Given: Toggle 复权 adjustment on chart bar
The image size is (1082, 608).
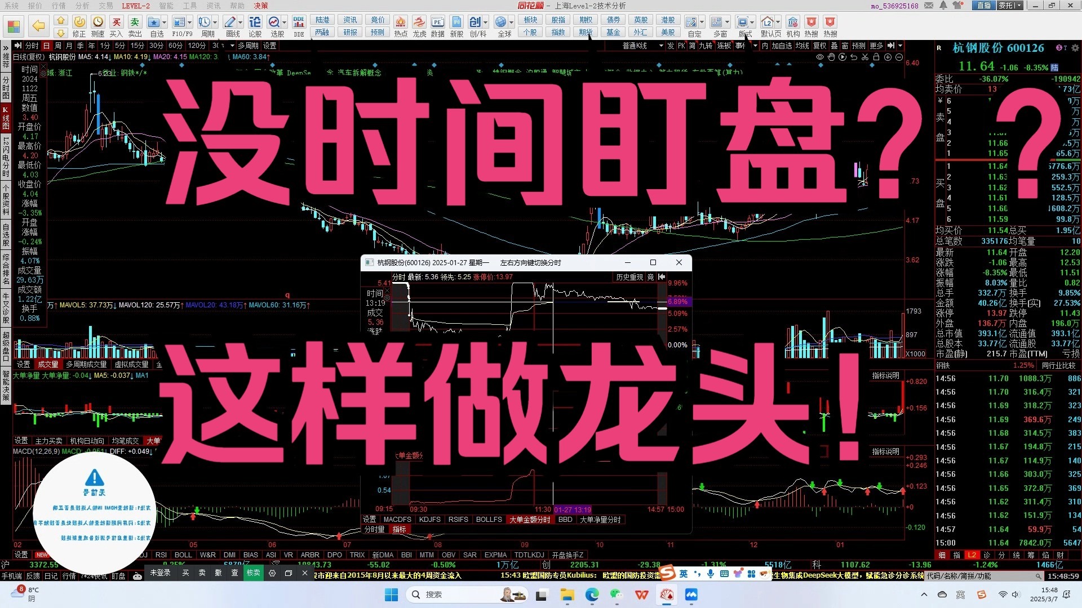Looking at the screenshot, I should click(819, 46).
